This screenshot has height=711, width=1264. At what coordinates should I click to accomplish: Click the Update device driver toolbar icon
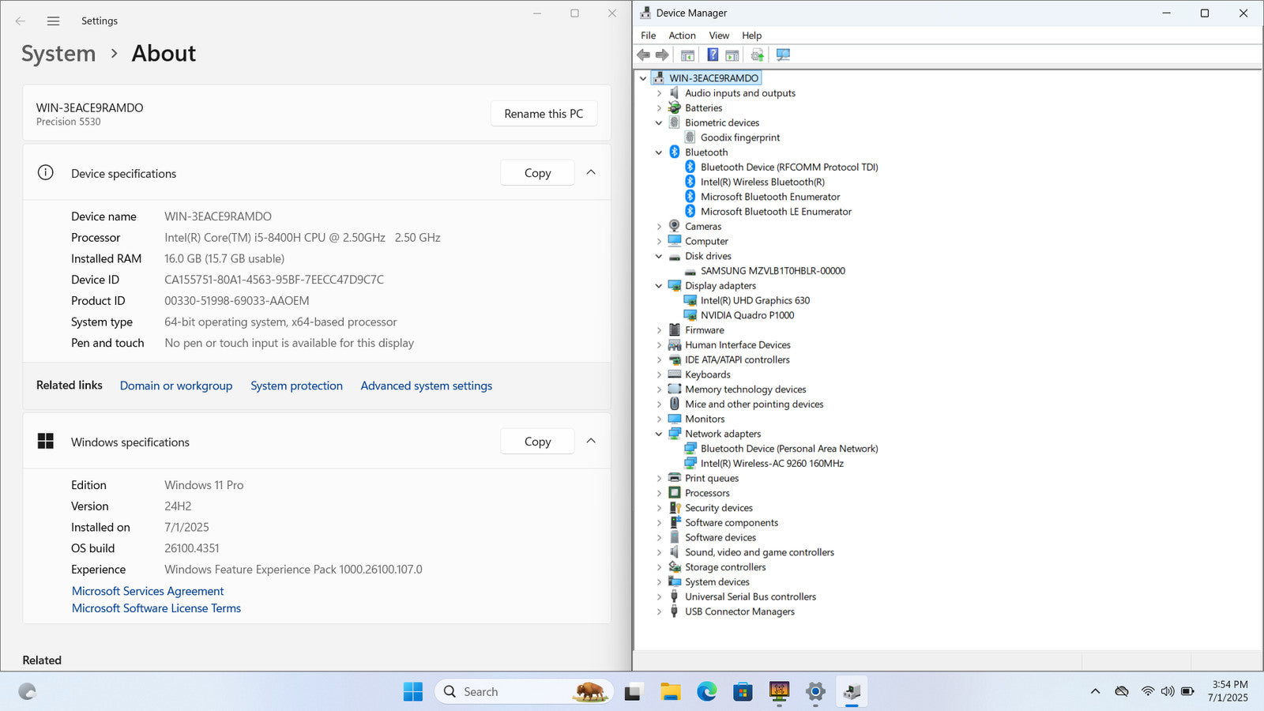click(757, 55)
